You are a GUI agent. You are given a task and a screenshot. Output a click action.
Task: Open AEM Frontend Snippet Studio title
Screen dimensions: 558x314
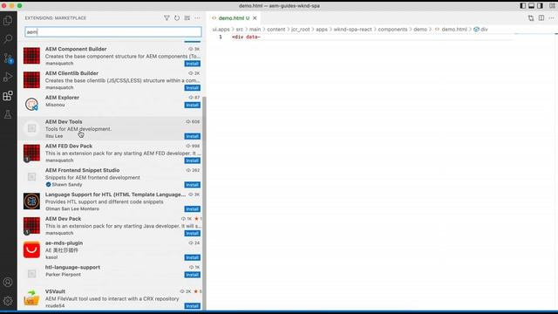[82, 170]
